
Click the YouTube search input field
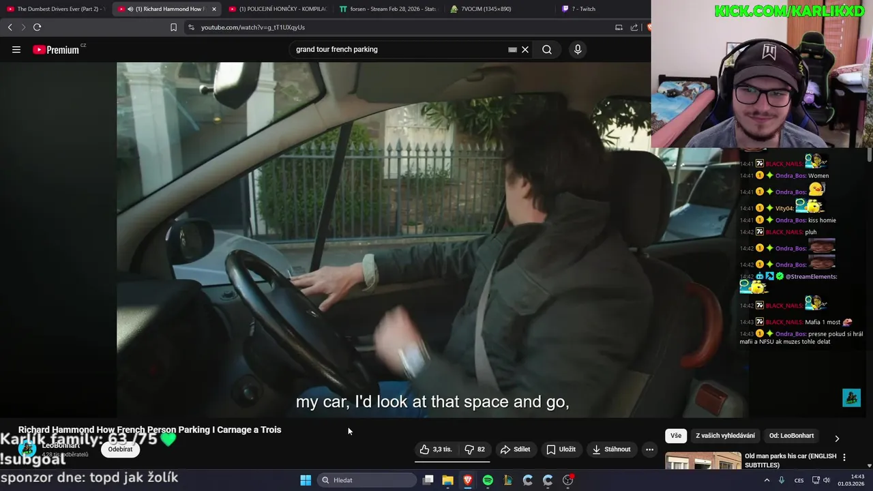(399, 49)
